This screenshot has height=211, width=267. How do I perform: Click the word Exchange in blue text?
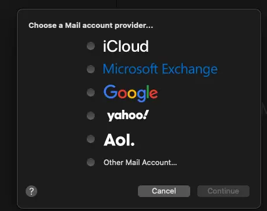(x=190, y=70)
